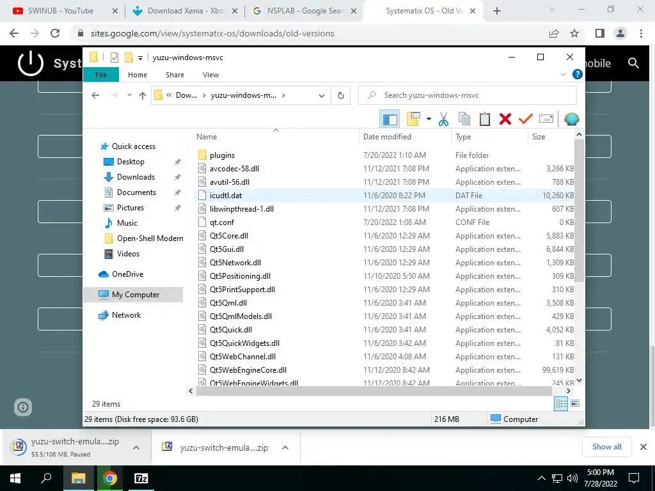
Task: Open 7-Zip from the taskbar
Action: tap(141, 478)
